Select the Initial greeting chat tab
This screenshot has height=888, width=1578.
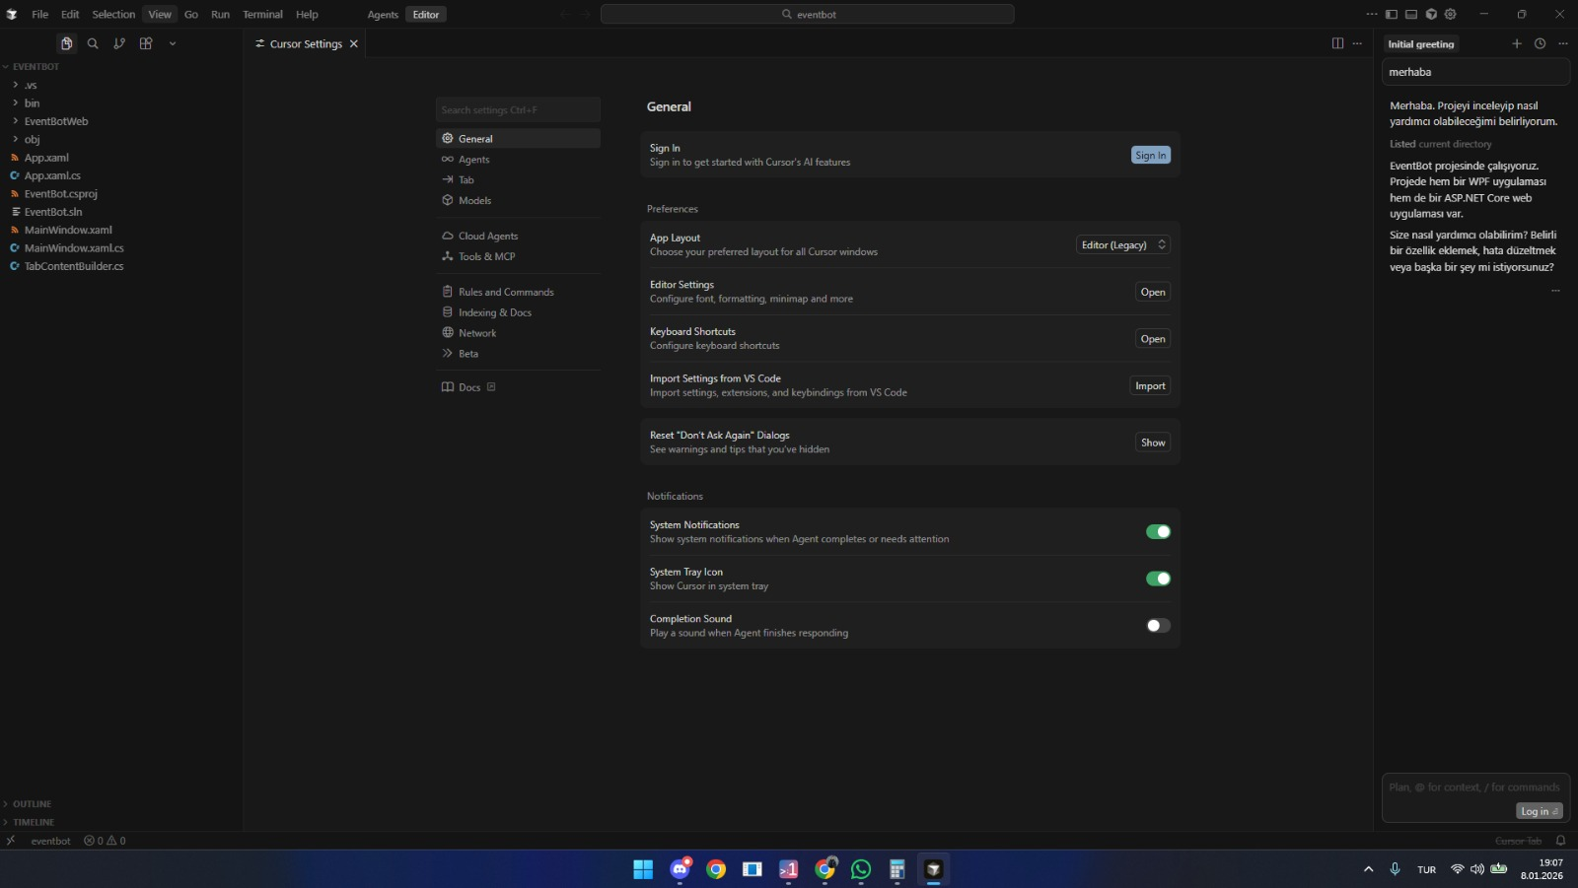1420,44
